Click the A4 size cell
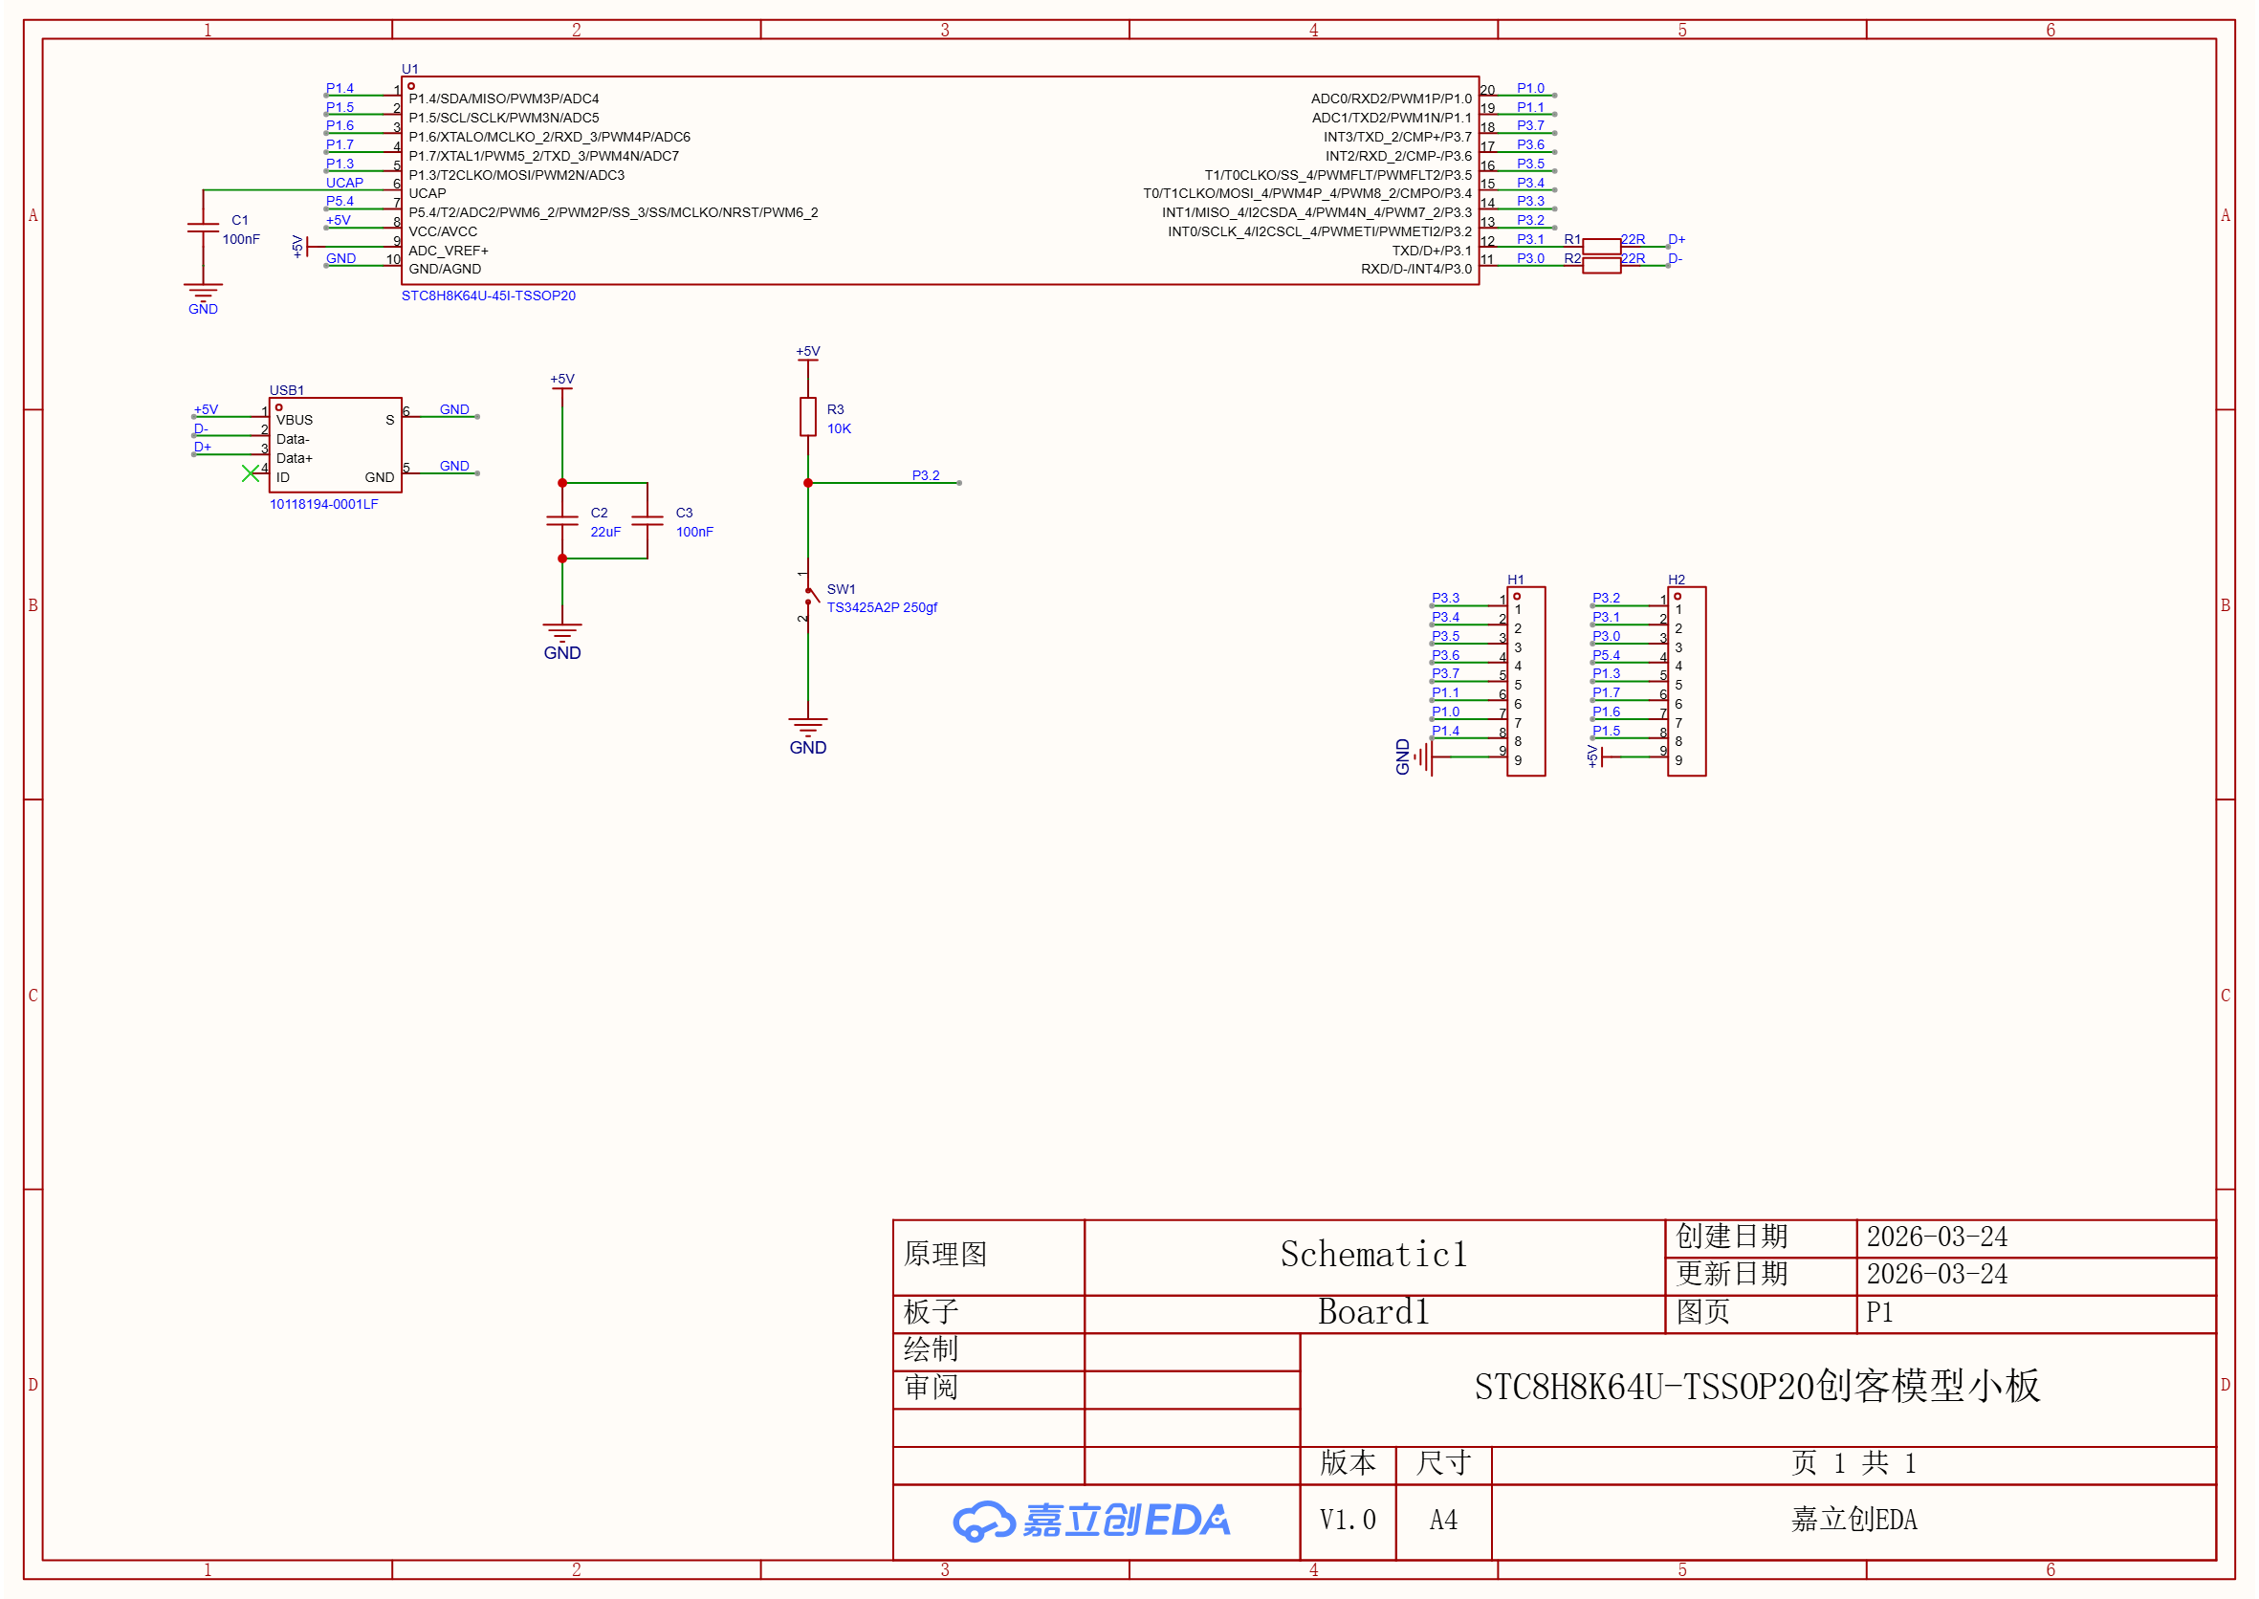Viewport: 2259px width, 1599px height. pyautogui.click(x=1442, y=1521)
